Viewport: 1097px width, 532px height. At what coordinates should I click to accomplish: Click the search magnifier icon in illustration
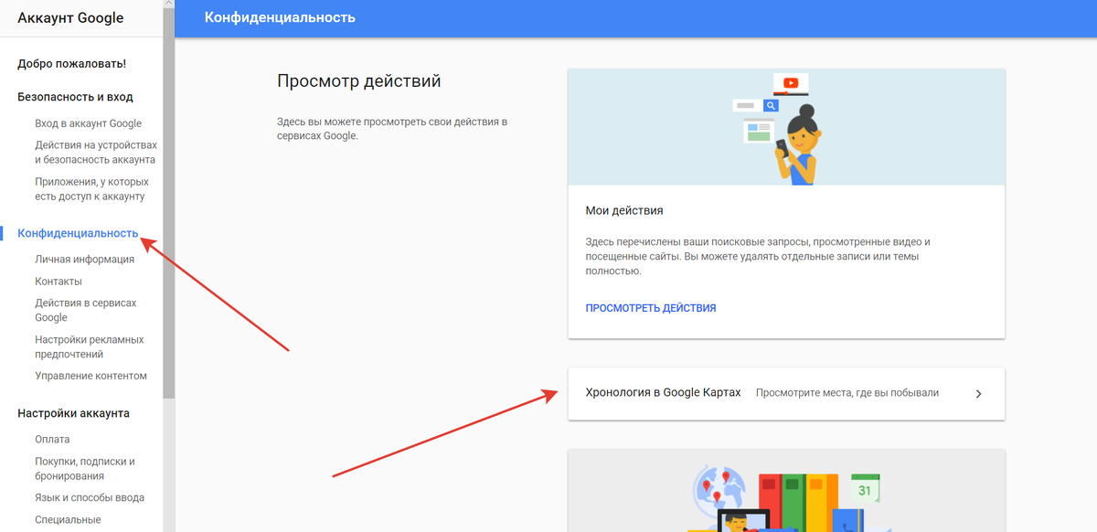click(x=771, y=106)
